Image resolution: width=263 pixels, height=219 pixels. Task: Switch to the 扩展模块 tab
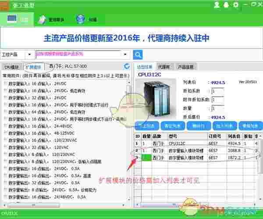pyautogui.click(x=34, y=67)
